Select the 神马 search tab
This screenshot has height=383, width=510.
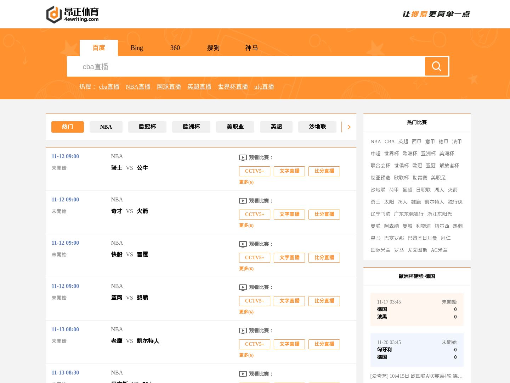(x=251, y=48)
